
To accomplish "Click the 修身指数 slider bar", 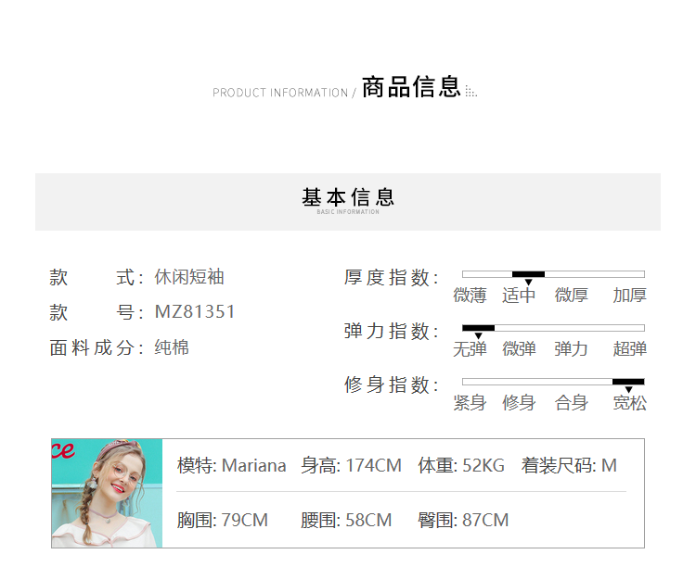I will (553, 382).
